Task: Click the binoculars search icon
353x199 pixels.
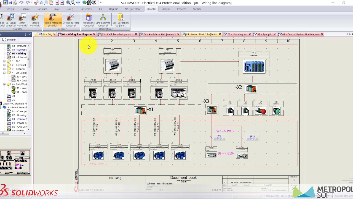Action: click(89, 3)
